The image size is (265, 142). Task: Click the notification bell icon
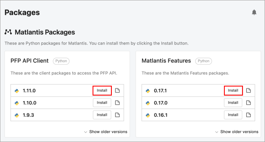[254, 12]
